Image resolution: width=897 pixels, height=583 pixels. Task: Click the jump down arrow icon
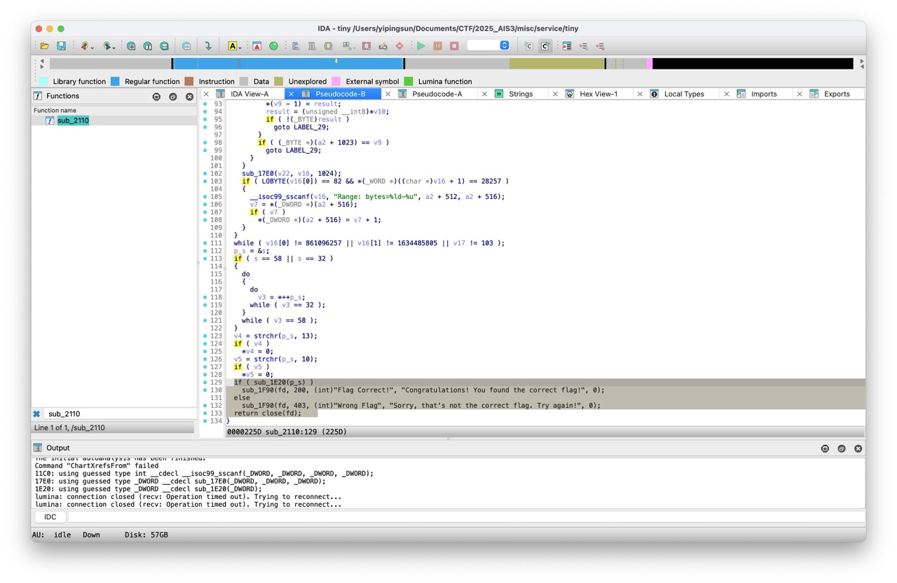207,46
